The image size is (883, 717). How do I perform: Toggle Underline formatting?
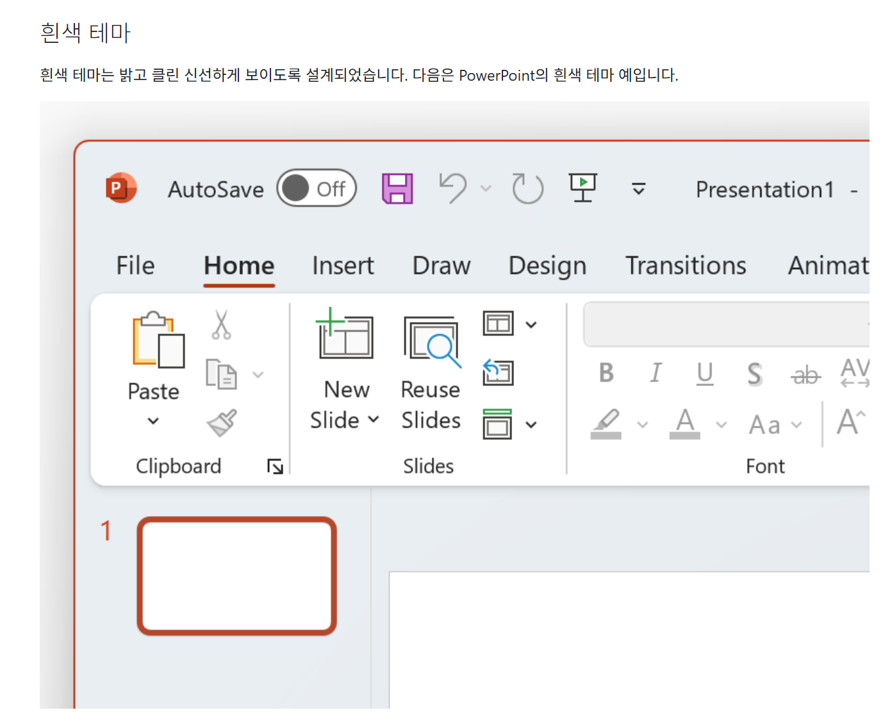point(705,374)
